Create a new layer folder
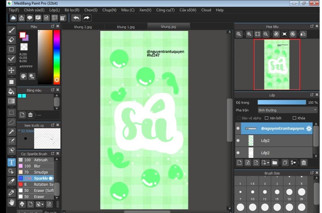The height and width of the screenshot is (213, 322). pos(275,163)
